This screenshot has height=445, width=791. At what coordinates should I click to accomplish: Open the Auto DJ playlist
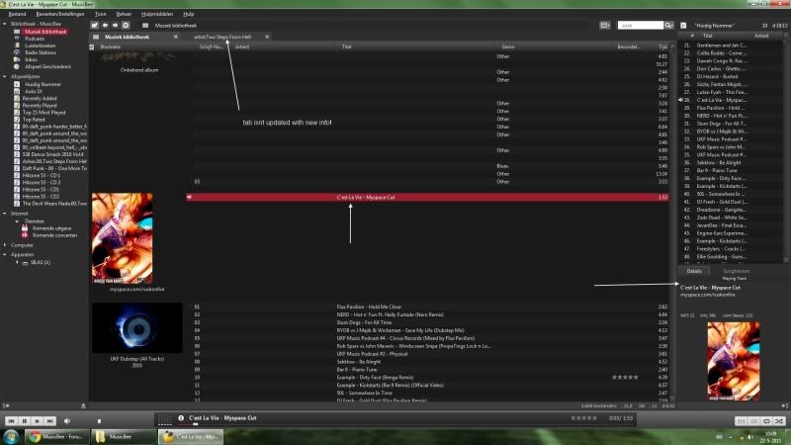[x=34, y=91]
